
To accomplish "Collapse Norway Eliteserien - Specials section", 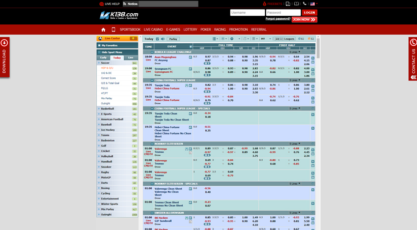I will [x=152, y=184].
